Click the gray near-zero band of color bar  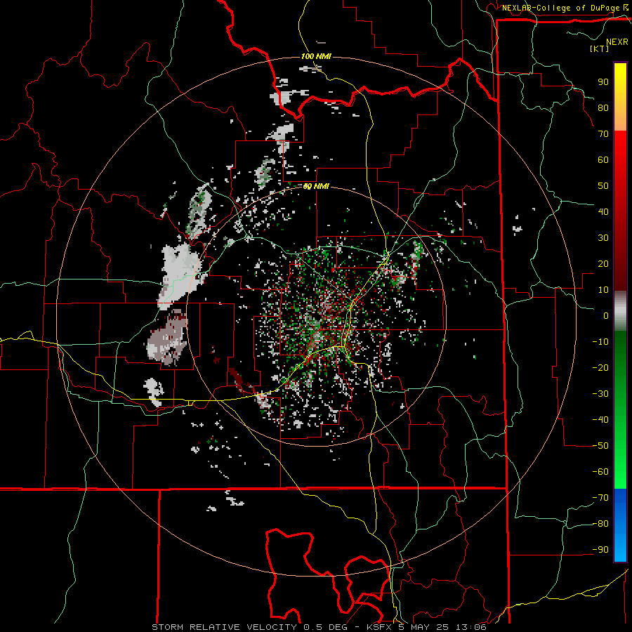pyautogui.click(x=620, y=311)
